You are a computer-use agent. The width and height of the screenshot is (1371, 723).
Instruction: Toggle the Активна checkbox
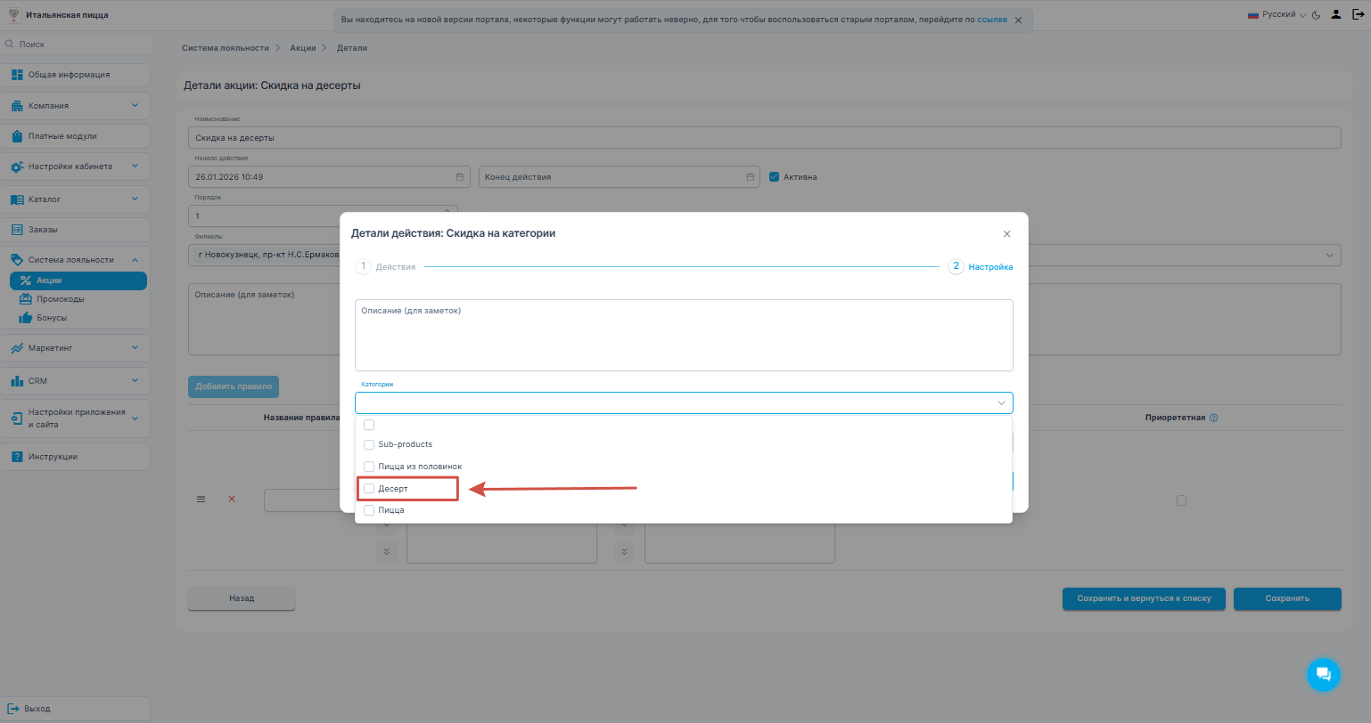(x=774, y=176)
